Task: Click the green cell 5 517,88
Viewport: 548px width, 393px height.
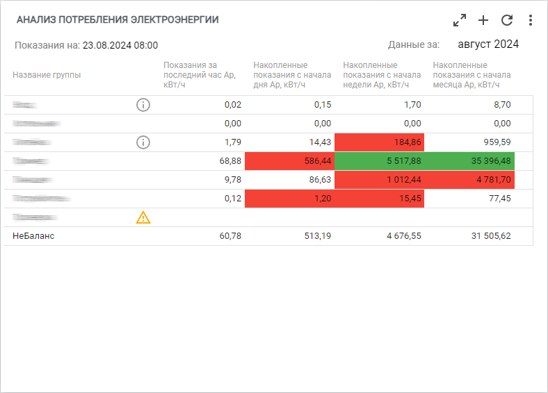Action: (379, 161)
